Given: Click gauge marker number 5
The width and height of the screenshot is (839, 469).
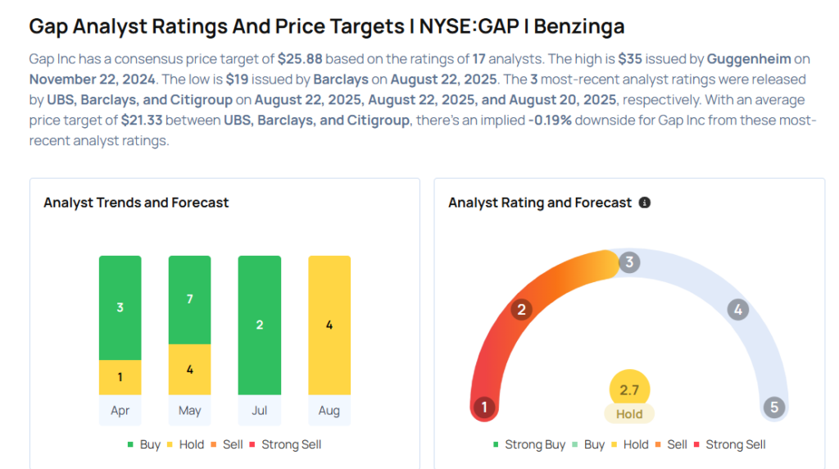Looking at the screenshot, I should tap(773, 408).
